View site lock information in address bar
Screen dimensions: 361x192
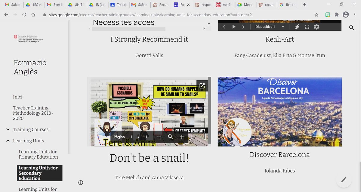pyautogui.click(x=45, y=14)
